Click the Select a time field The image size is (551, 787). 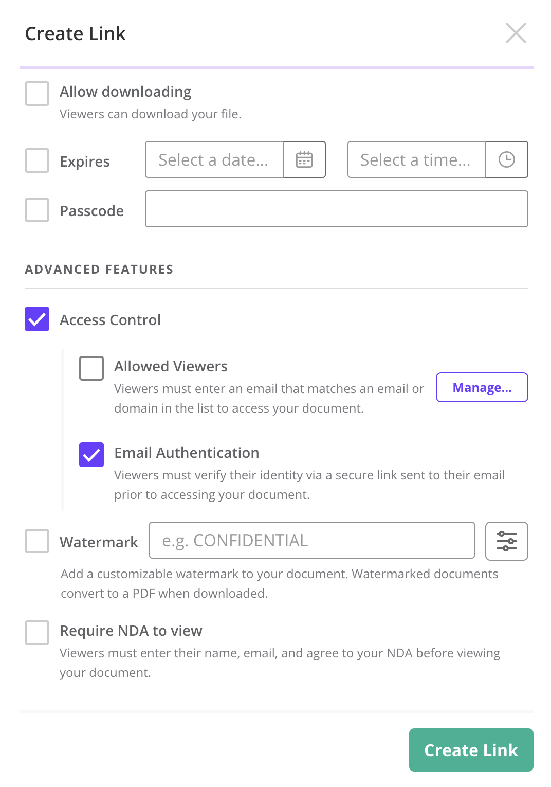(417, 159)
